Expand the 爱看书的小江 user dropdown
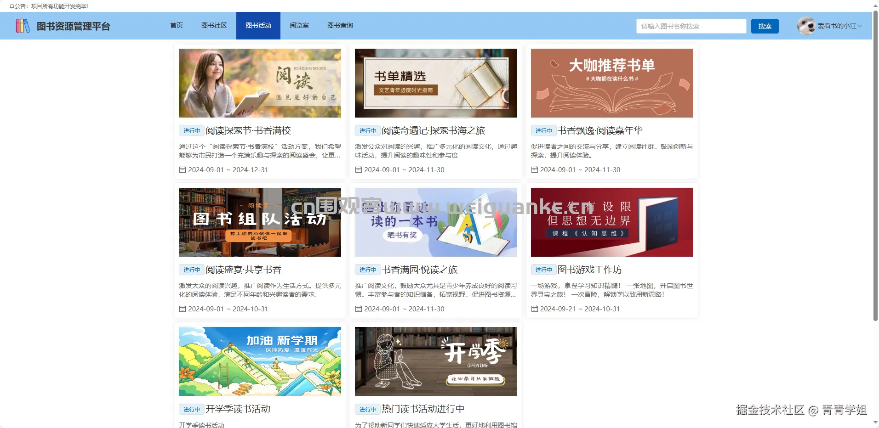879x428 pixels. [840, 26]
